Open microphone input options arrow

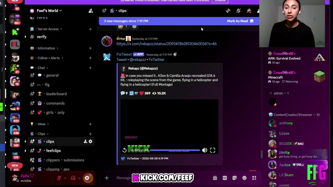(x=65, y=178)
